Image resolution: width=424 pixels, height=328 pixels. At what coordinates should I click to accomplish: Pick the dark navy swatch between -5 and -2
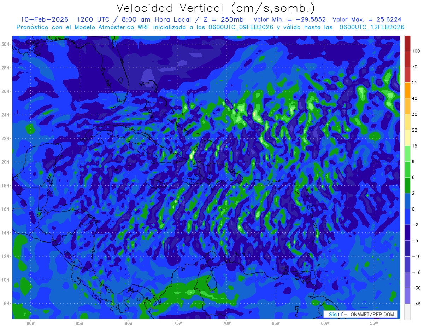click(407, 232)
